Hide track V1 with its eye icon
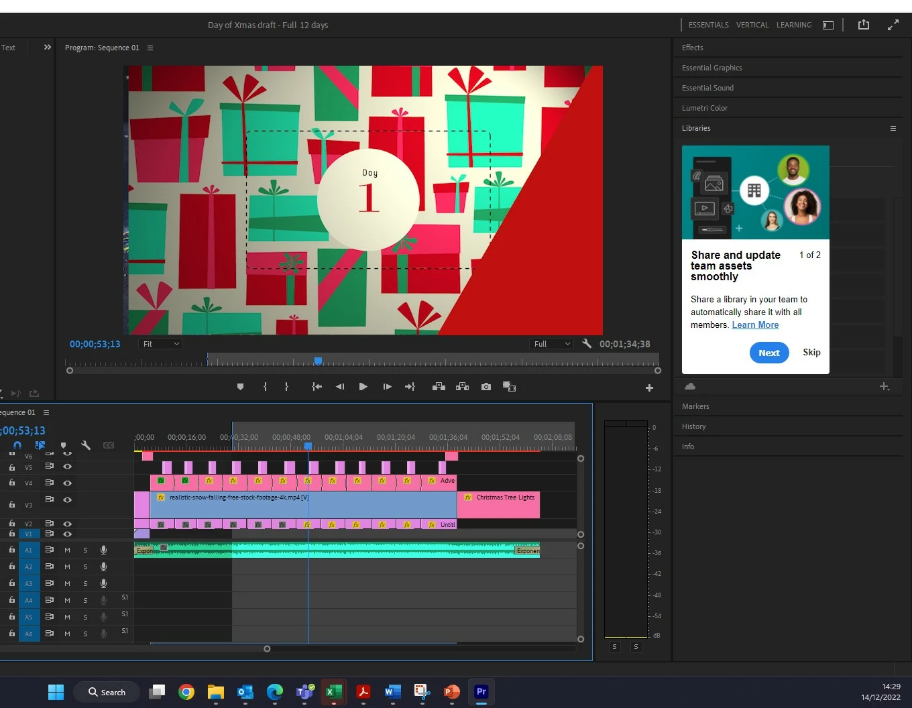Viewport: 912px width, 708px height. tap(67, 534)
